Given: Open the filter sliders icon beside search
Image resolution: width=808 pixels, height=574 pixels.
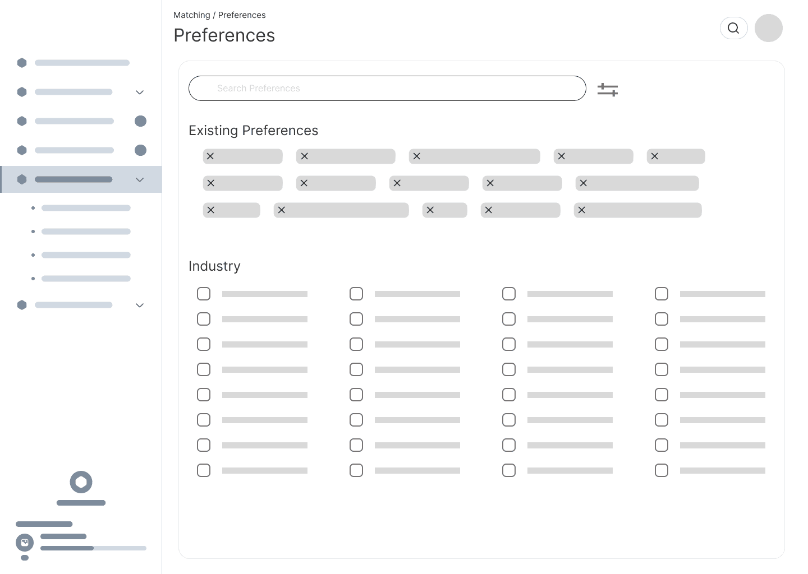Looking at the screenshot, I should pyautogui.click(x=608, y=90).
